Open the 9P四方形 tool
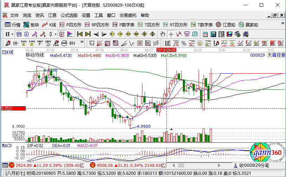 [97, 25]
